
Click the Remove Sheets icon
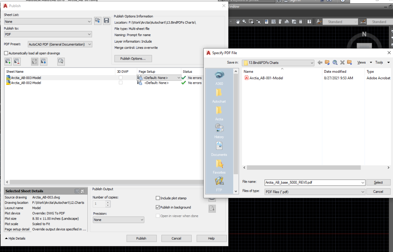click(17, 61)
